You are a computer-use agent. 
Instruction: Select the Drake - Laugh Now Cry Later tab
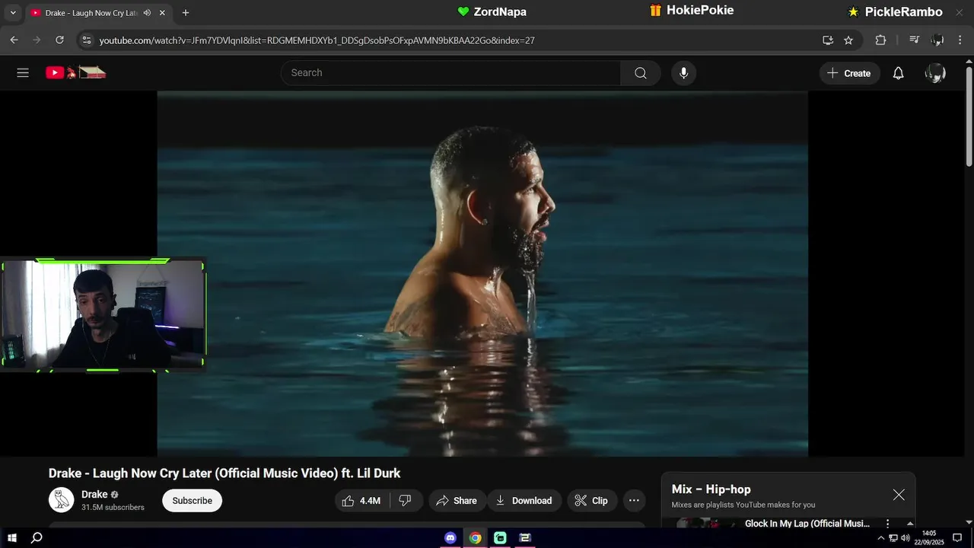point(91,13)
